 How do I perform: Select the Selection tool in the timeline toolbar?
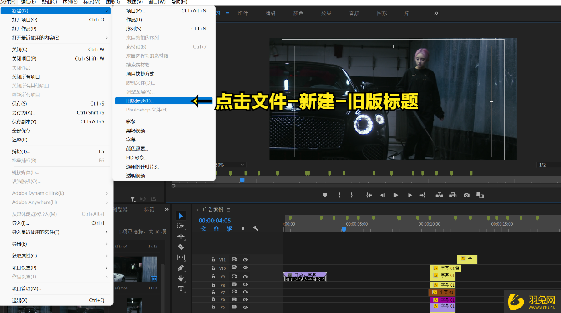point(181,216)
